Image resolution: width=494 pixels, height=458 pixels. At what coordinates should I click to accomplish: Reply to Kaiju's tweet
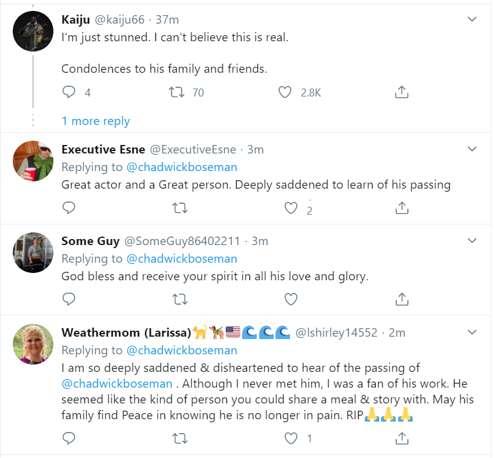pos(69,93)
